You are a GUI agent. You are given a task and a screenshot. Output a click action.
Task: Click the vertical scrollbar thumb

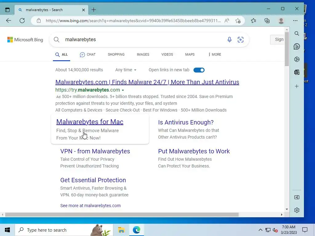click(x=287, y=49)
